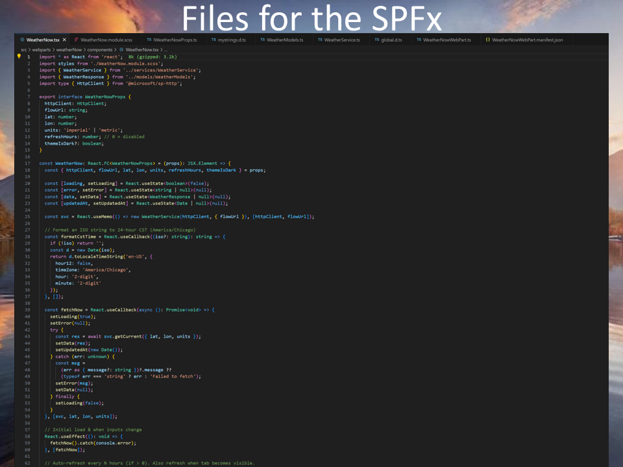Click the '8k (gzipped: 3.2k)' import cost text
The width and height of the screenshot is (623, 467).
(153, 57)
